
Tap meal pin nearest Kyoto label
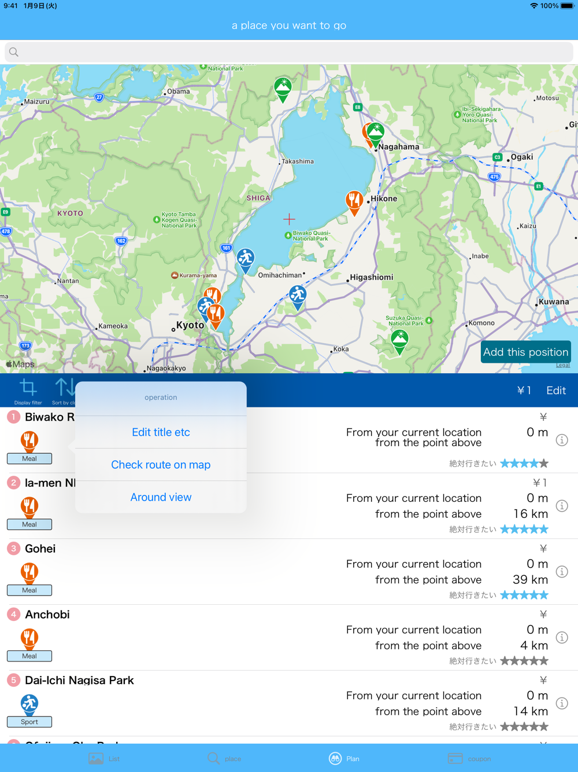(216, 317)
